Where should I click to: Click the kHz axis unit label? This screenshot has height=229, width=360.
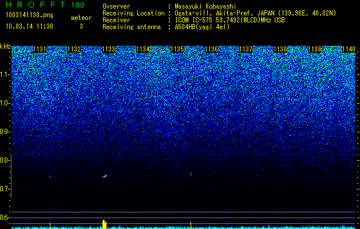(5, 46)
